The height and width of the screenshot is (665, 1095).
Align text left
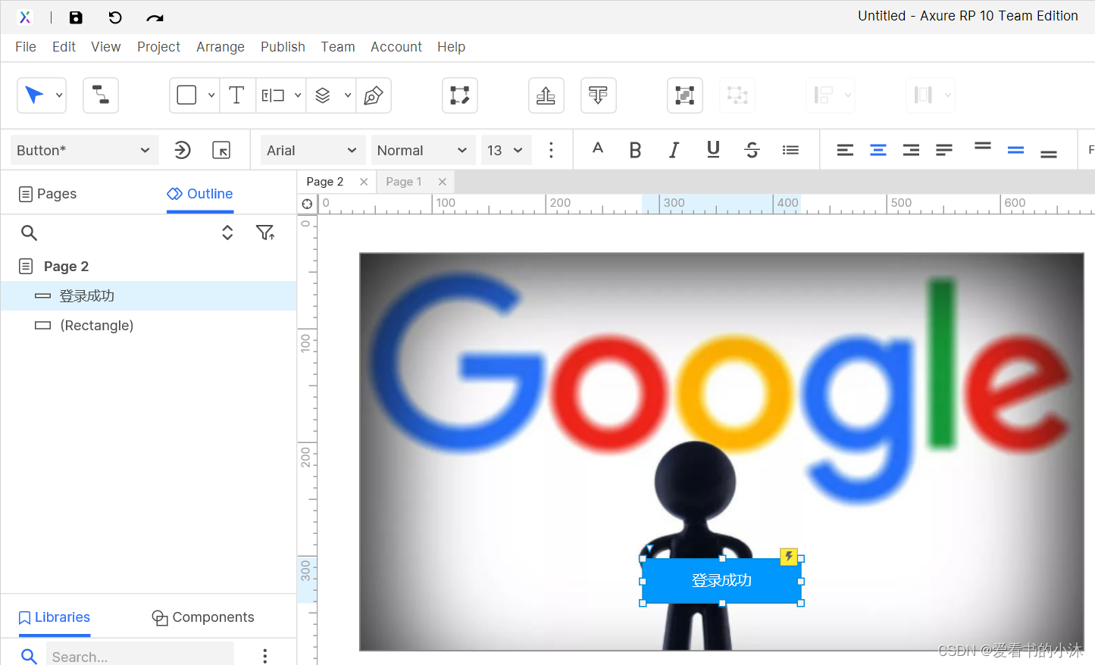point(845,150)
